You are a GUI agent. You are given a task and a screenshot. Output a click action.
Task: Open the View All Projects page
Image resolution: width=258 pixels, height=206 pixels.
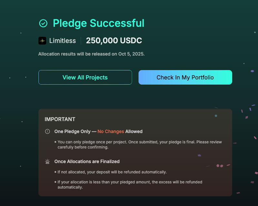85,77
